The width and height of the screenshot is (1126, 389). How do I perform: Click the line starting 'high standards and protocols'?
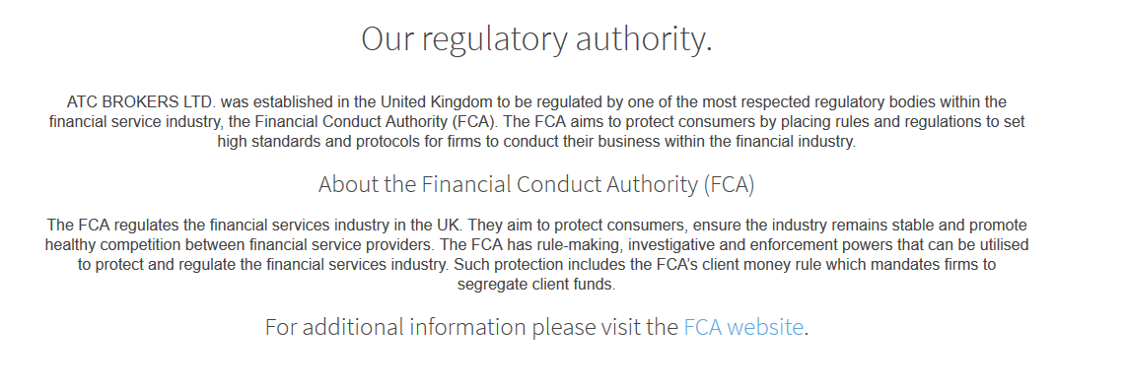[x=536, y=142]
